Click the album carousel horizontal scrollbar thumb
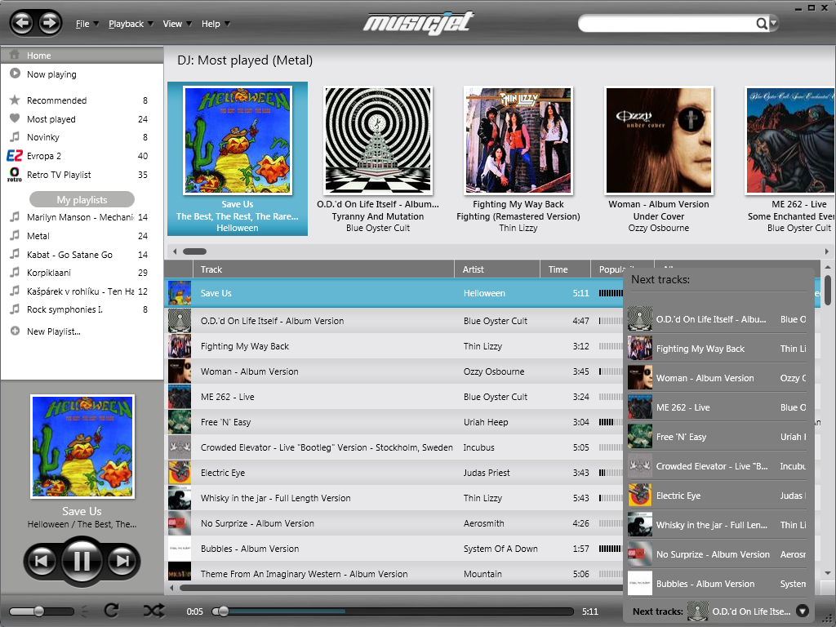This screenshot has width=836, height=627. [x=194, y=251]
